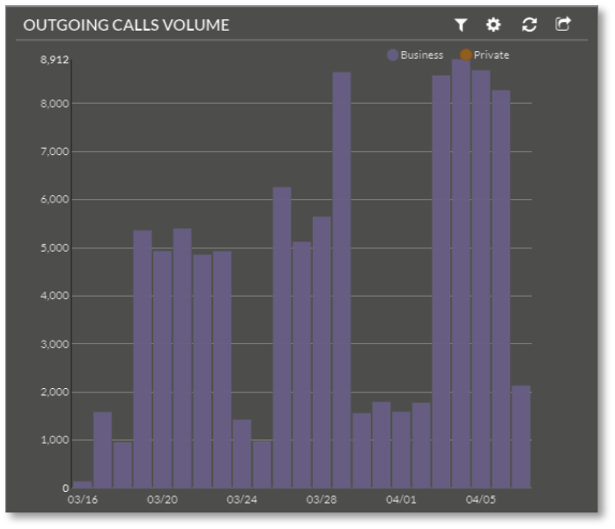Click the 03/28 x-axis date label
This screenshot has height=529, width=615.
pyautogui.click(x=322, y=500)
